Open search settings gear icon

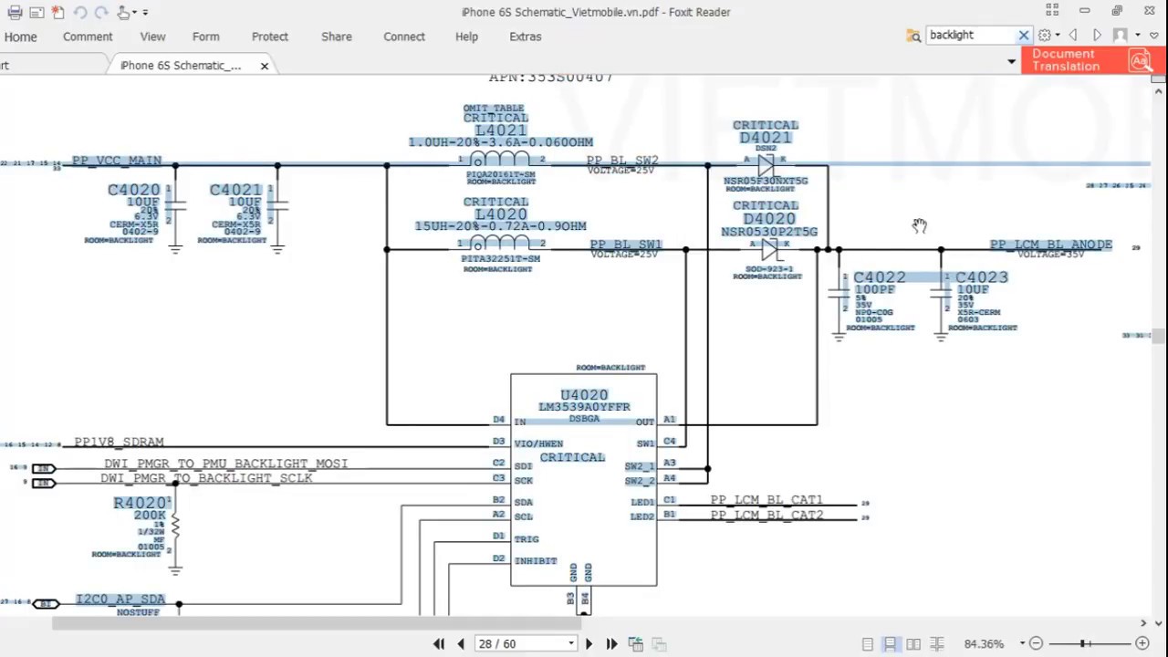1045,36
